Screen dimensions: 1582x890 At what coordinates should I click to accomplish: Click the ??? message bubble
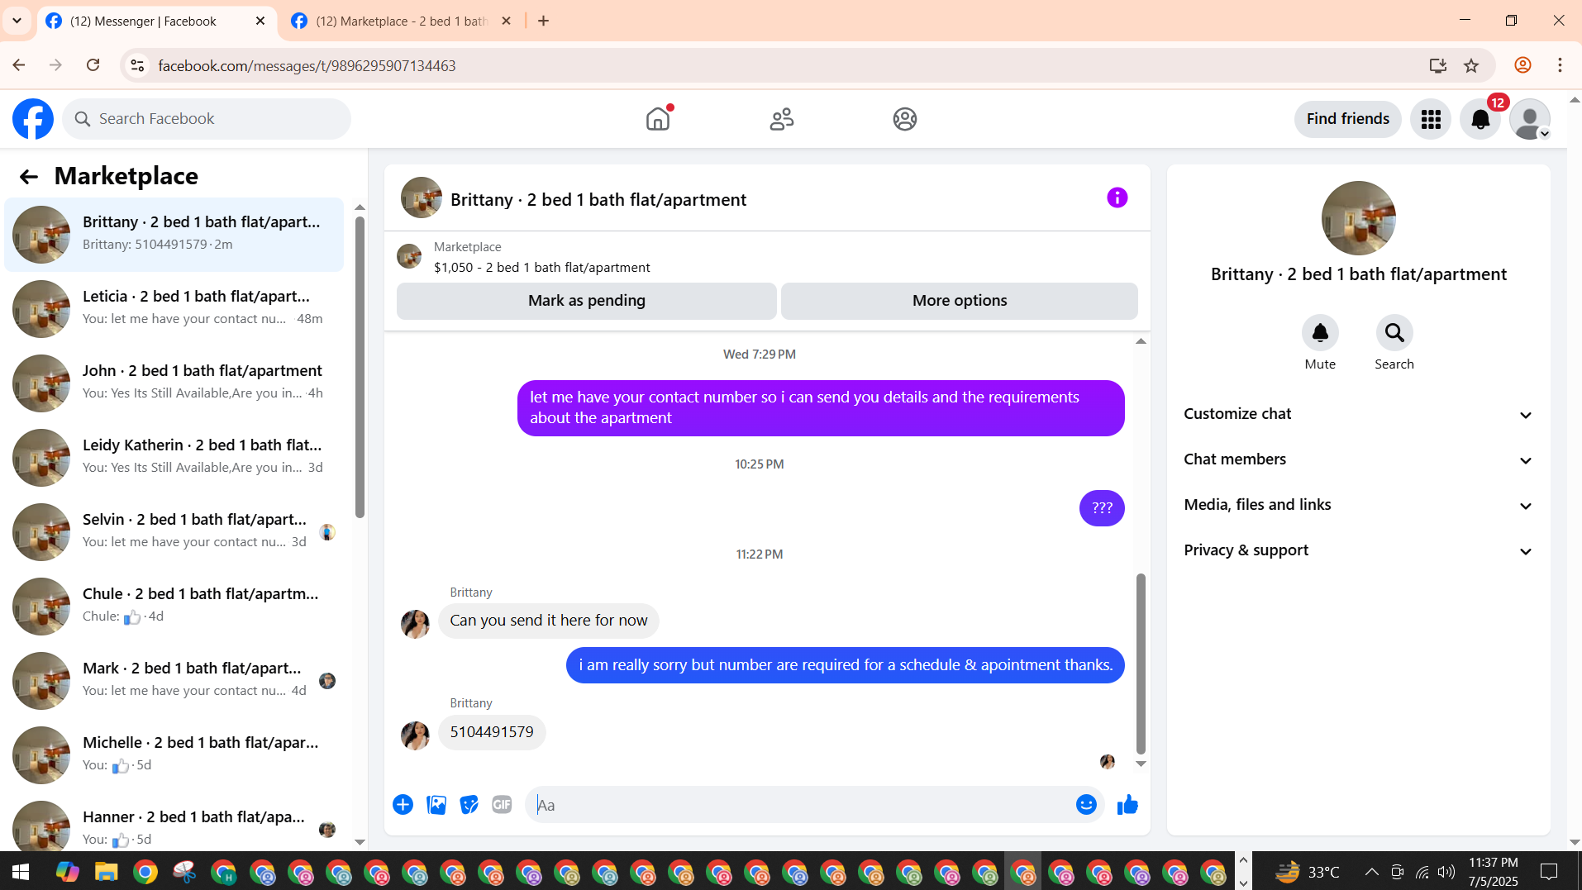[1102, 508]
